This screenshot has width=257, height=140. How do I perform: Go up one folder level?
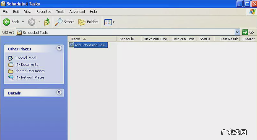(47, 22)
